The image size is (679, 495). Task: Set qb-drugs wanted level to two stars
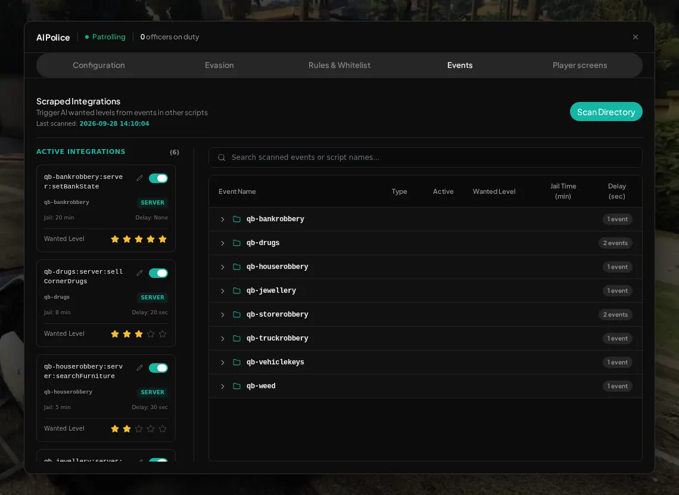click(127, 334)
